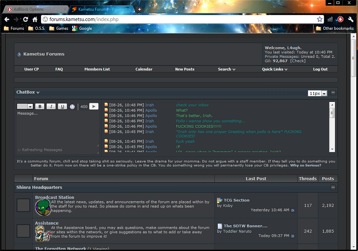This screenshot has width=358, height=251.
Task: Open TCG Section last post thread
Action: click(x=236, y=200)
